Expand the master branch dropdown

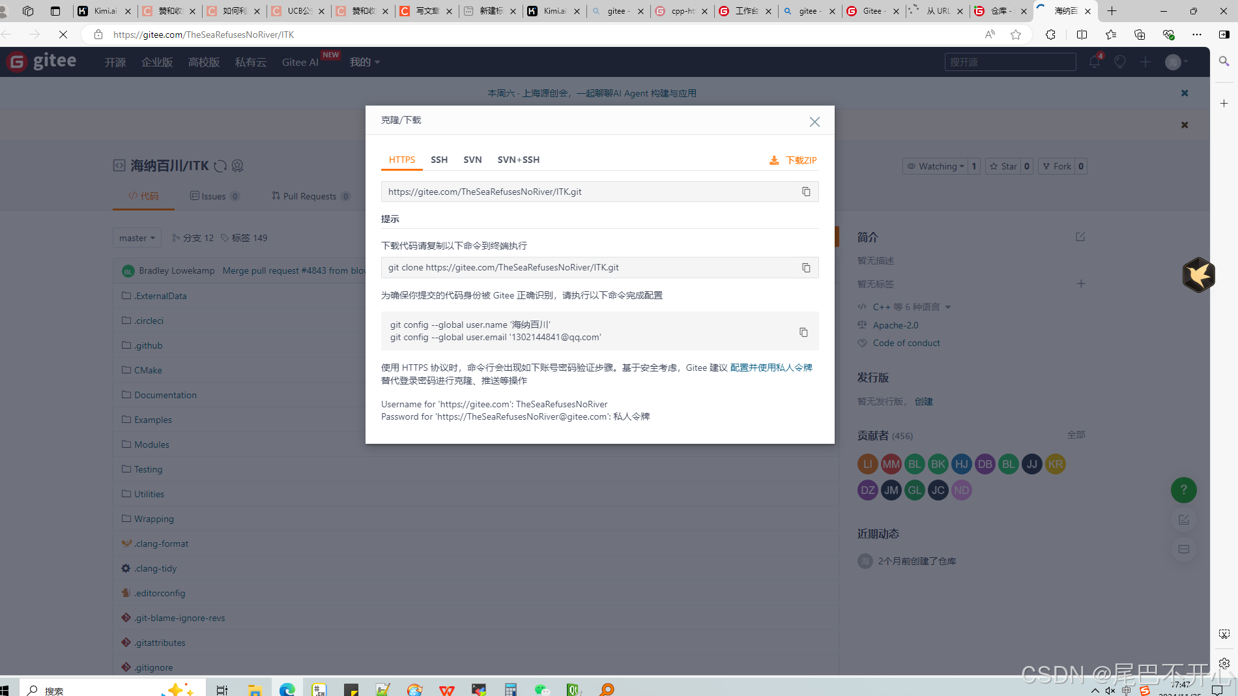pos(137,238)
